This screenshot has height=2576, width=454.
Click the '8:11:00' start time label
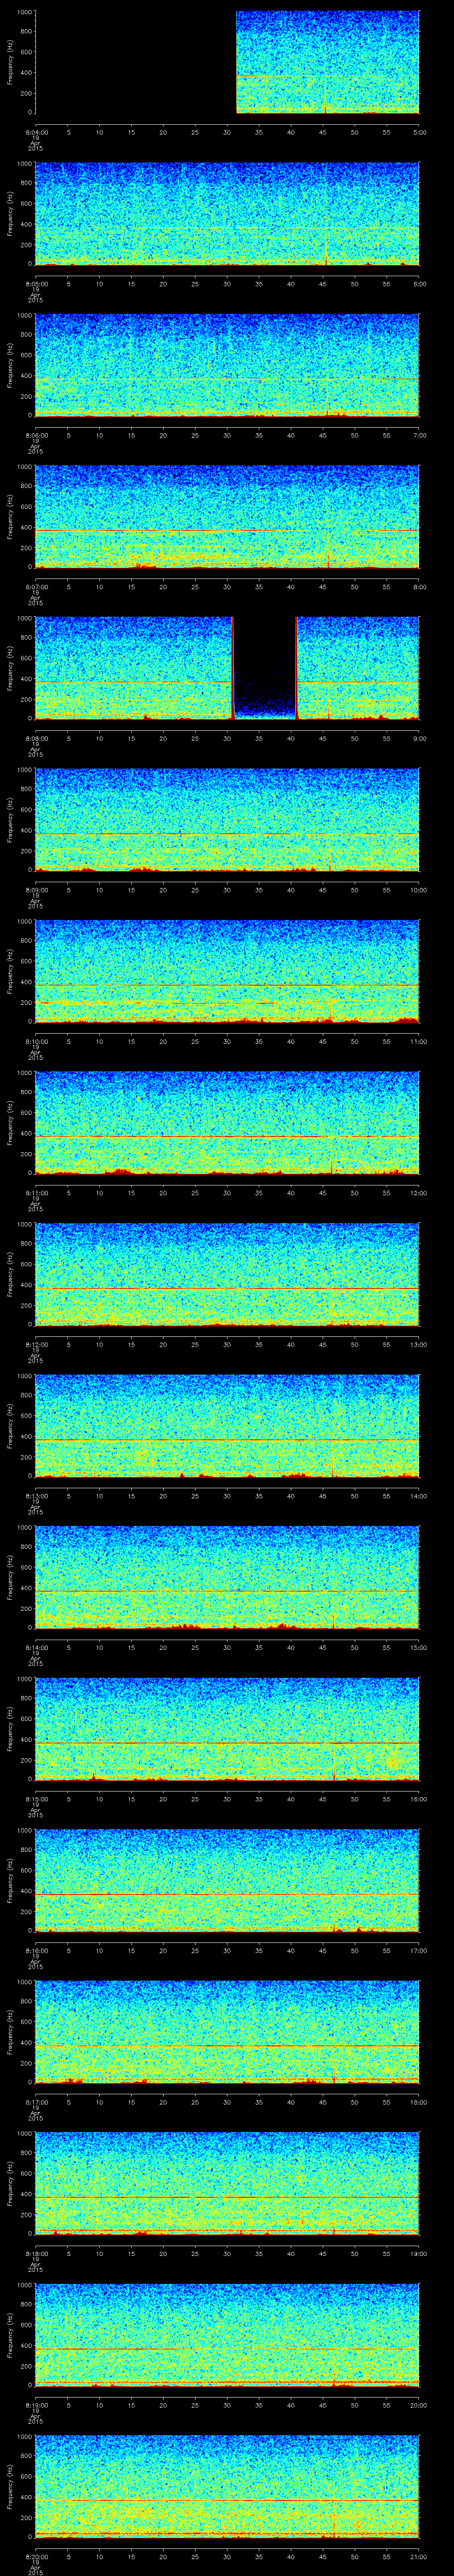point(36,1193)
